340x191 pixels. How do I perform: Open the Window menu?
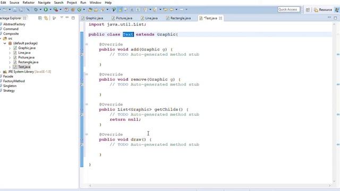click(96, 3)
